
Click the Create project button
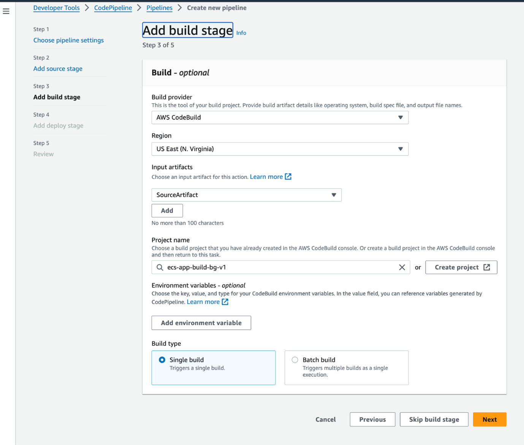pos(461,267)
